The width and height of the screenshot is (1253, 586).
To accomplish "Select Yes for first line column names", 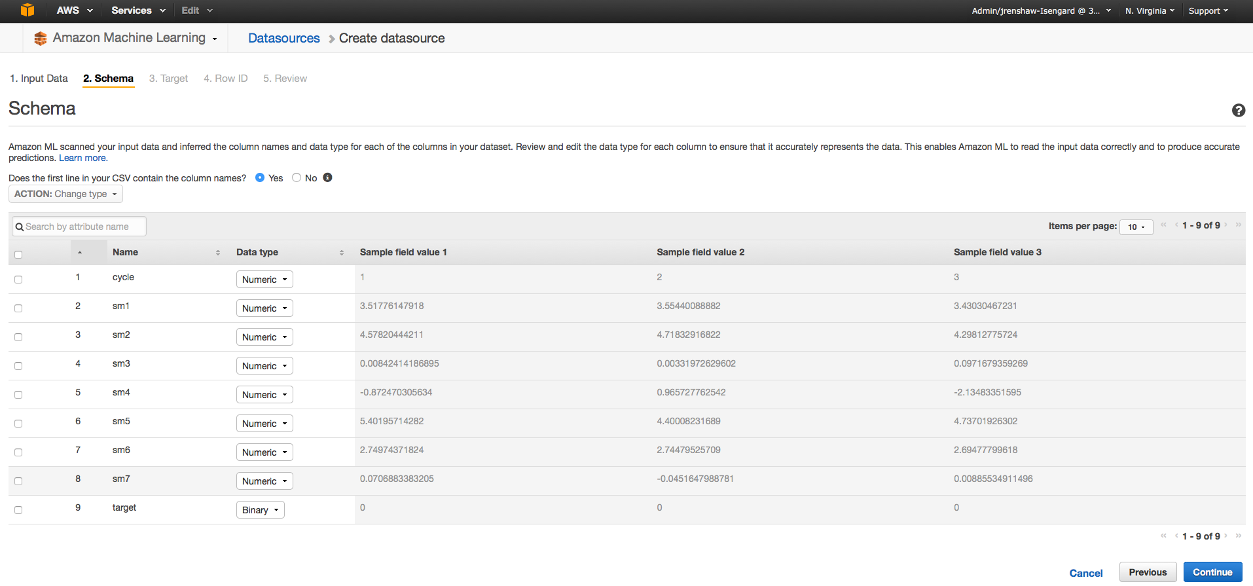I will [x=260, y=177].
